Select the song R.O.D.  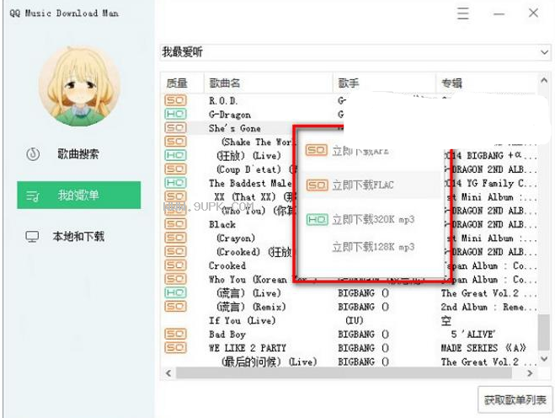(x=223, y=100)
